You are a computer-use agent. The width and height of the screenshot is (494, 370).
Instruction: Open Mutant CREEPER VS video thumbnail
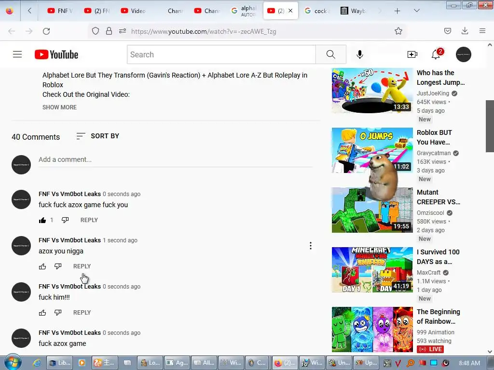tap(372, 210)
